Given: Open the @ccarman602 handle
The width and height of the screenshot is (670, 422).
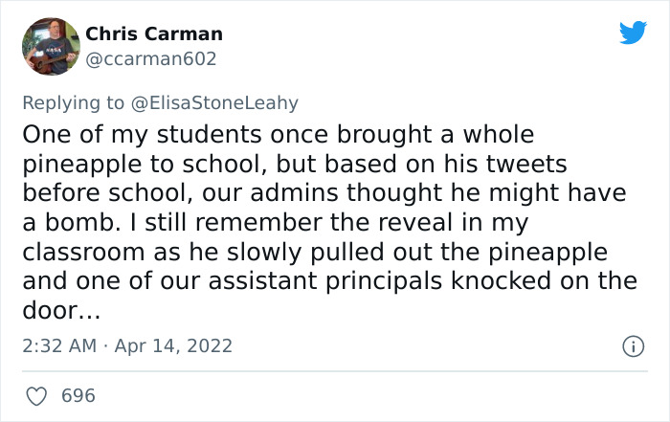Looking at the screenshot, I should pos(151,58).
